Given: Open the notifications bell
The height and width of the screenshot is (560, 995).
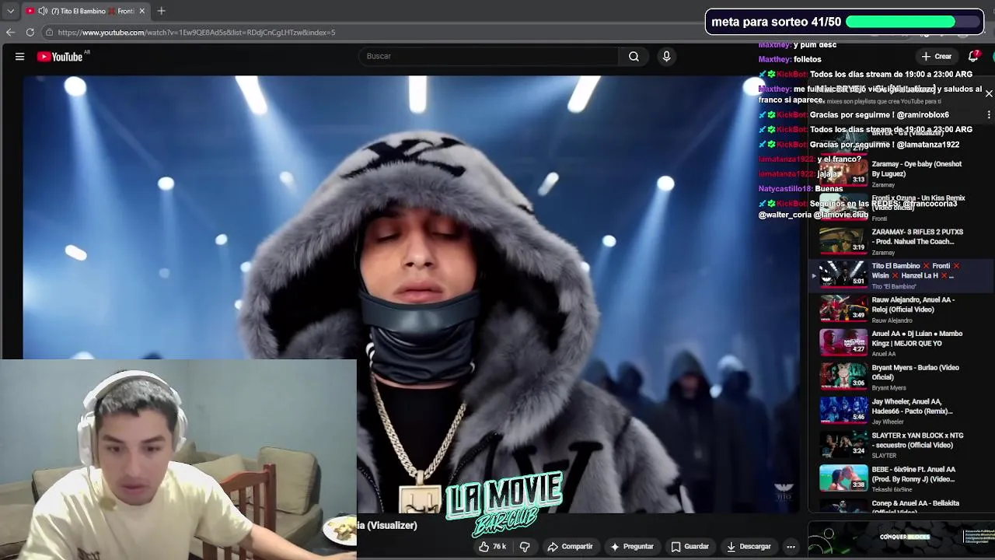Looking at the screenshot, I should click(972, 56).
